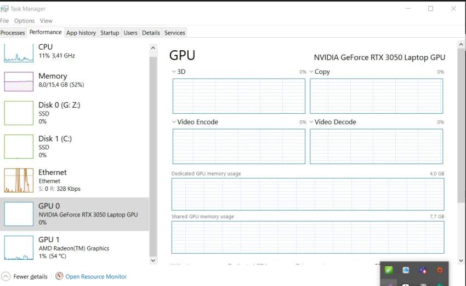Open the Copy engine graph dropdown
This screenshot has width=466, height=286.
pyautogui.click(x=311, y=72)
